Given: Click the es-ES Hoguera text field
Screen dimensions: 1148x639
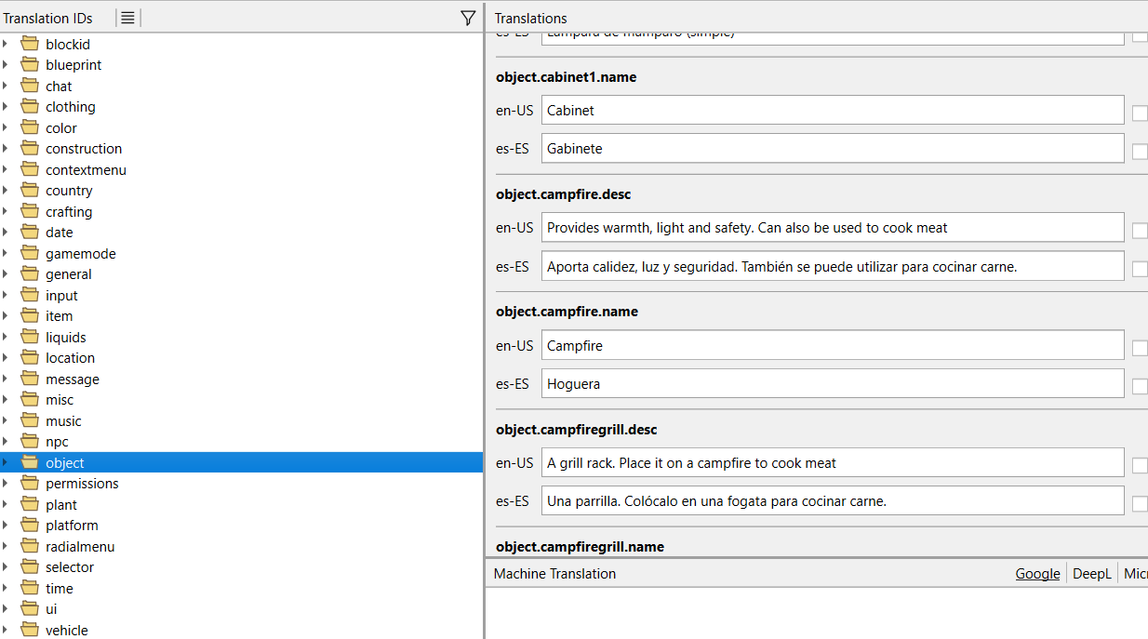Looking at the screenshot, I should pyautogui.click(x=832, y=383).
